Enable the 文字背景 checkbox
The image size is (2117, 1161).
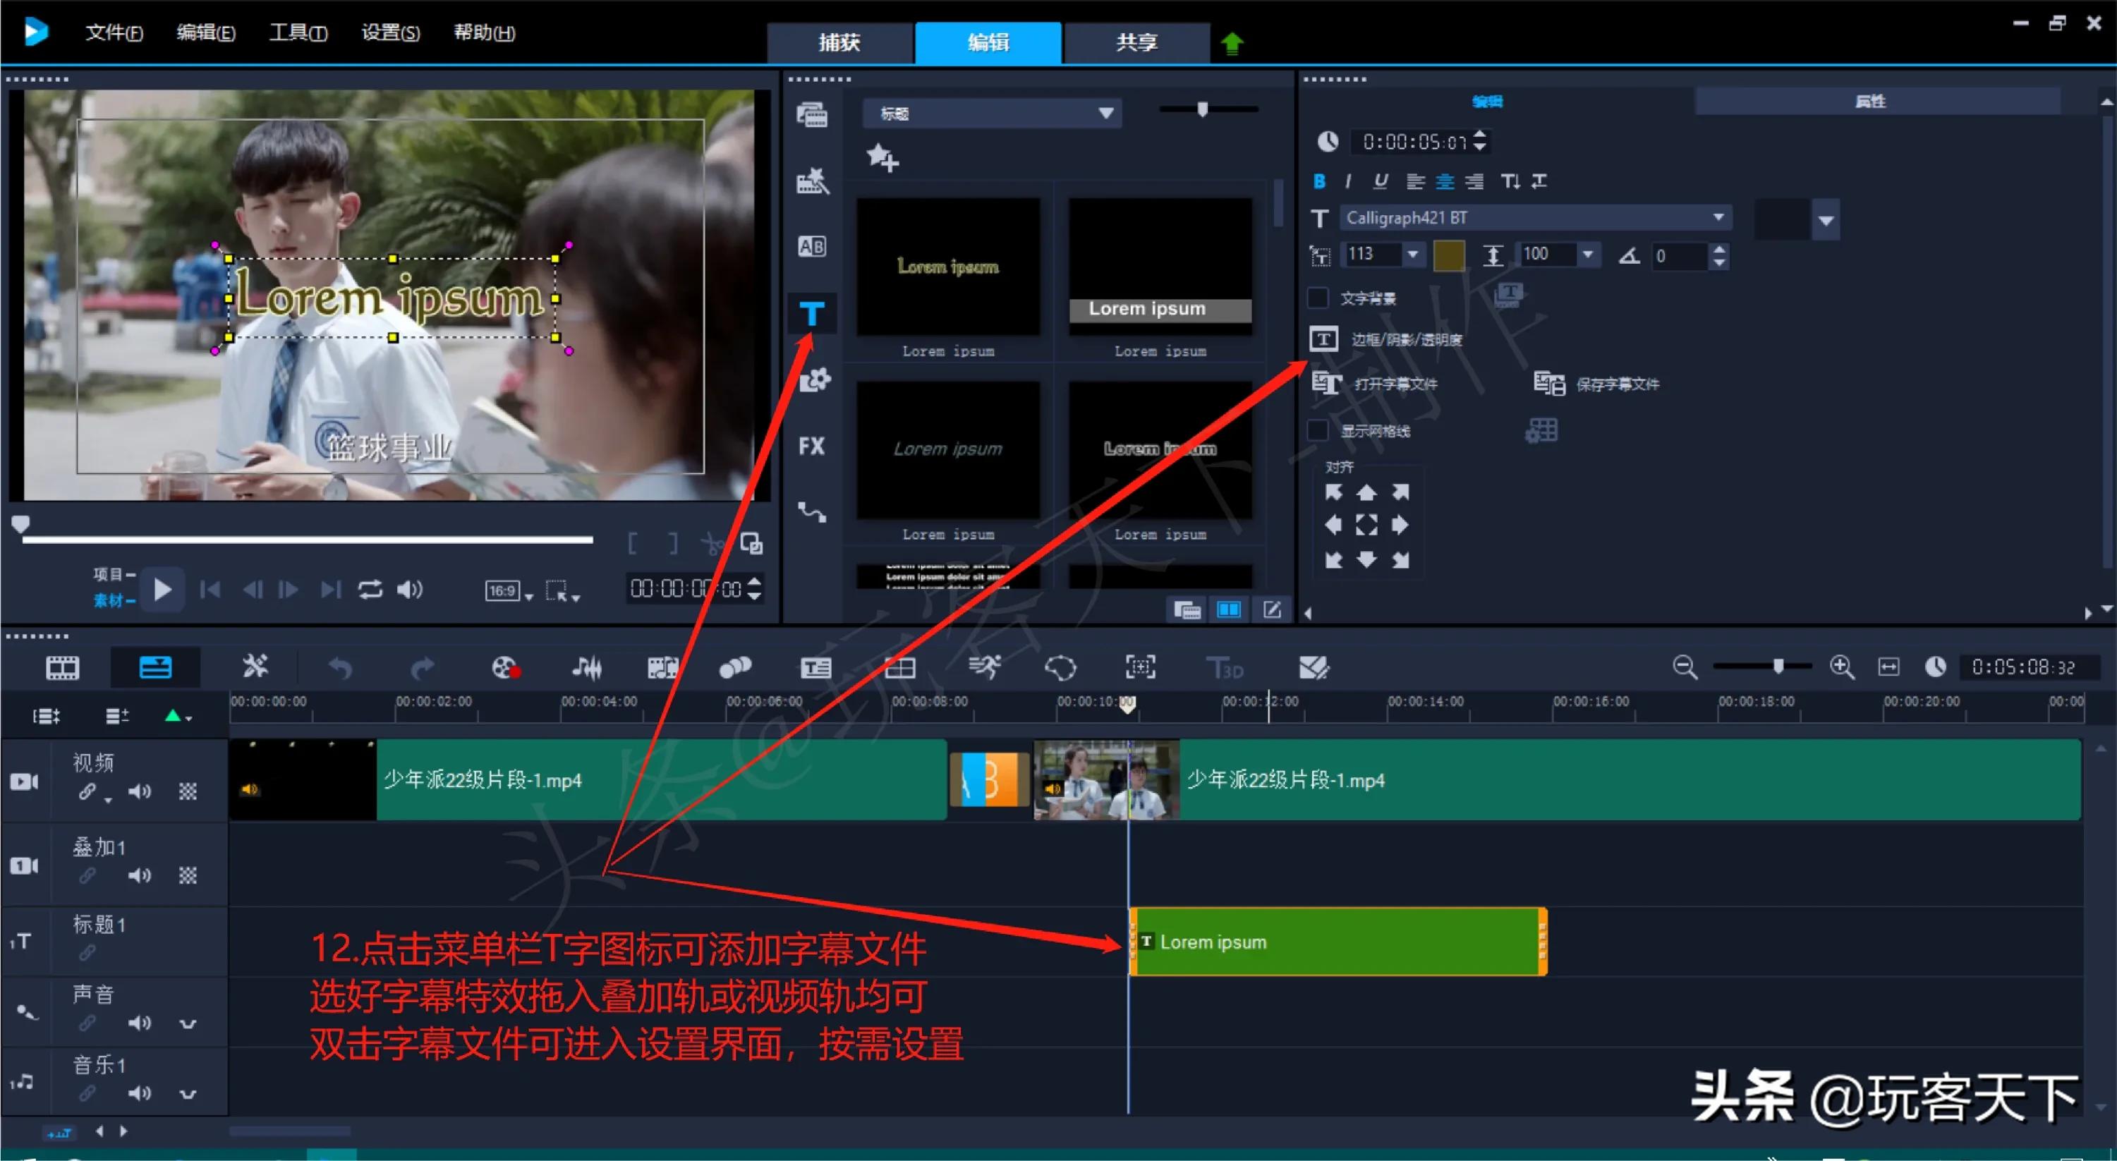[x=1317, y=298]
